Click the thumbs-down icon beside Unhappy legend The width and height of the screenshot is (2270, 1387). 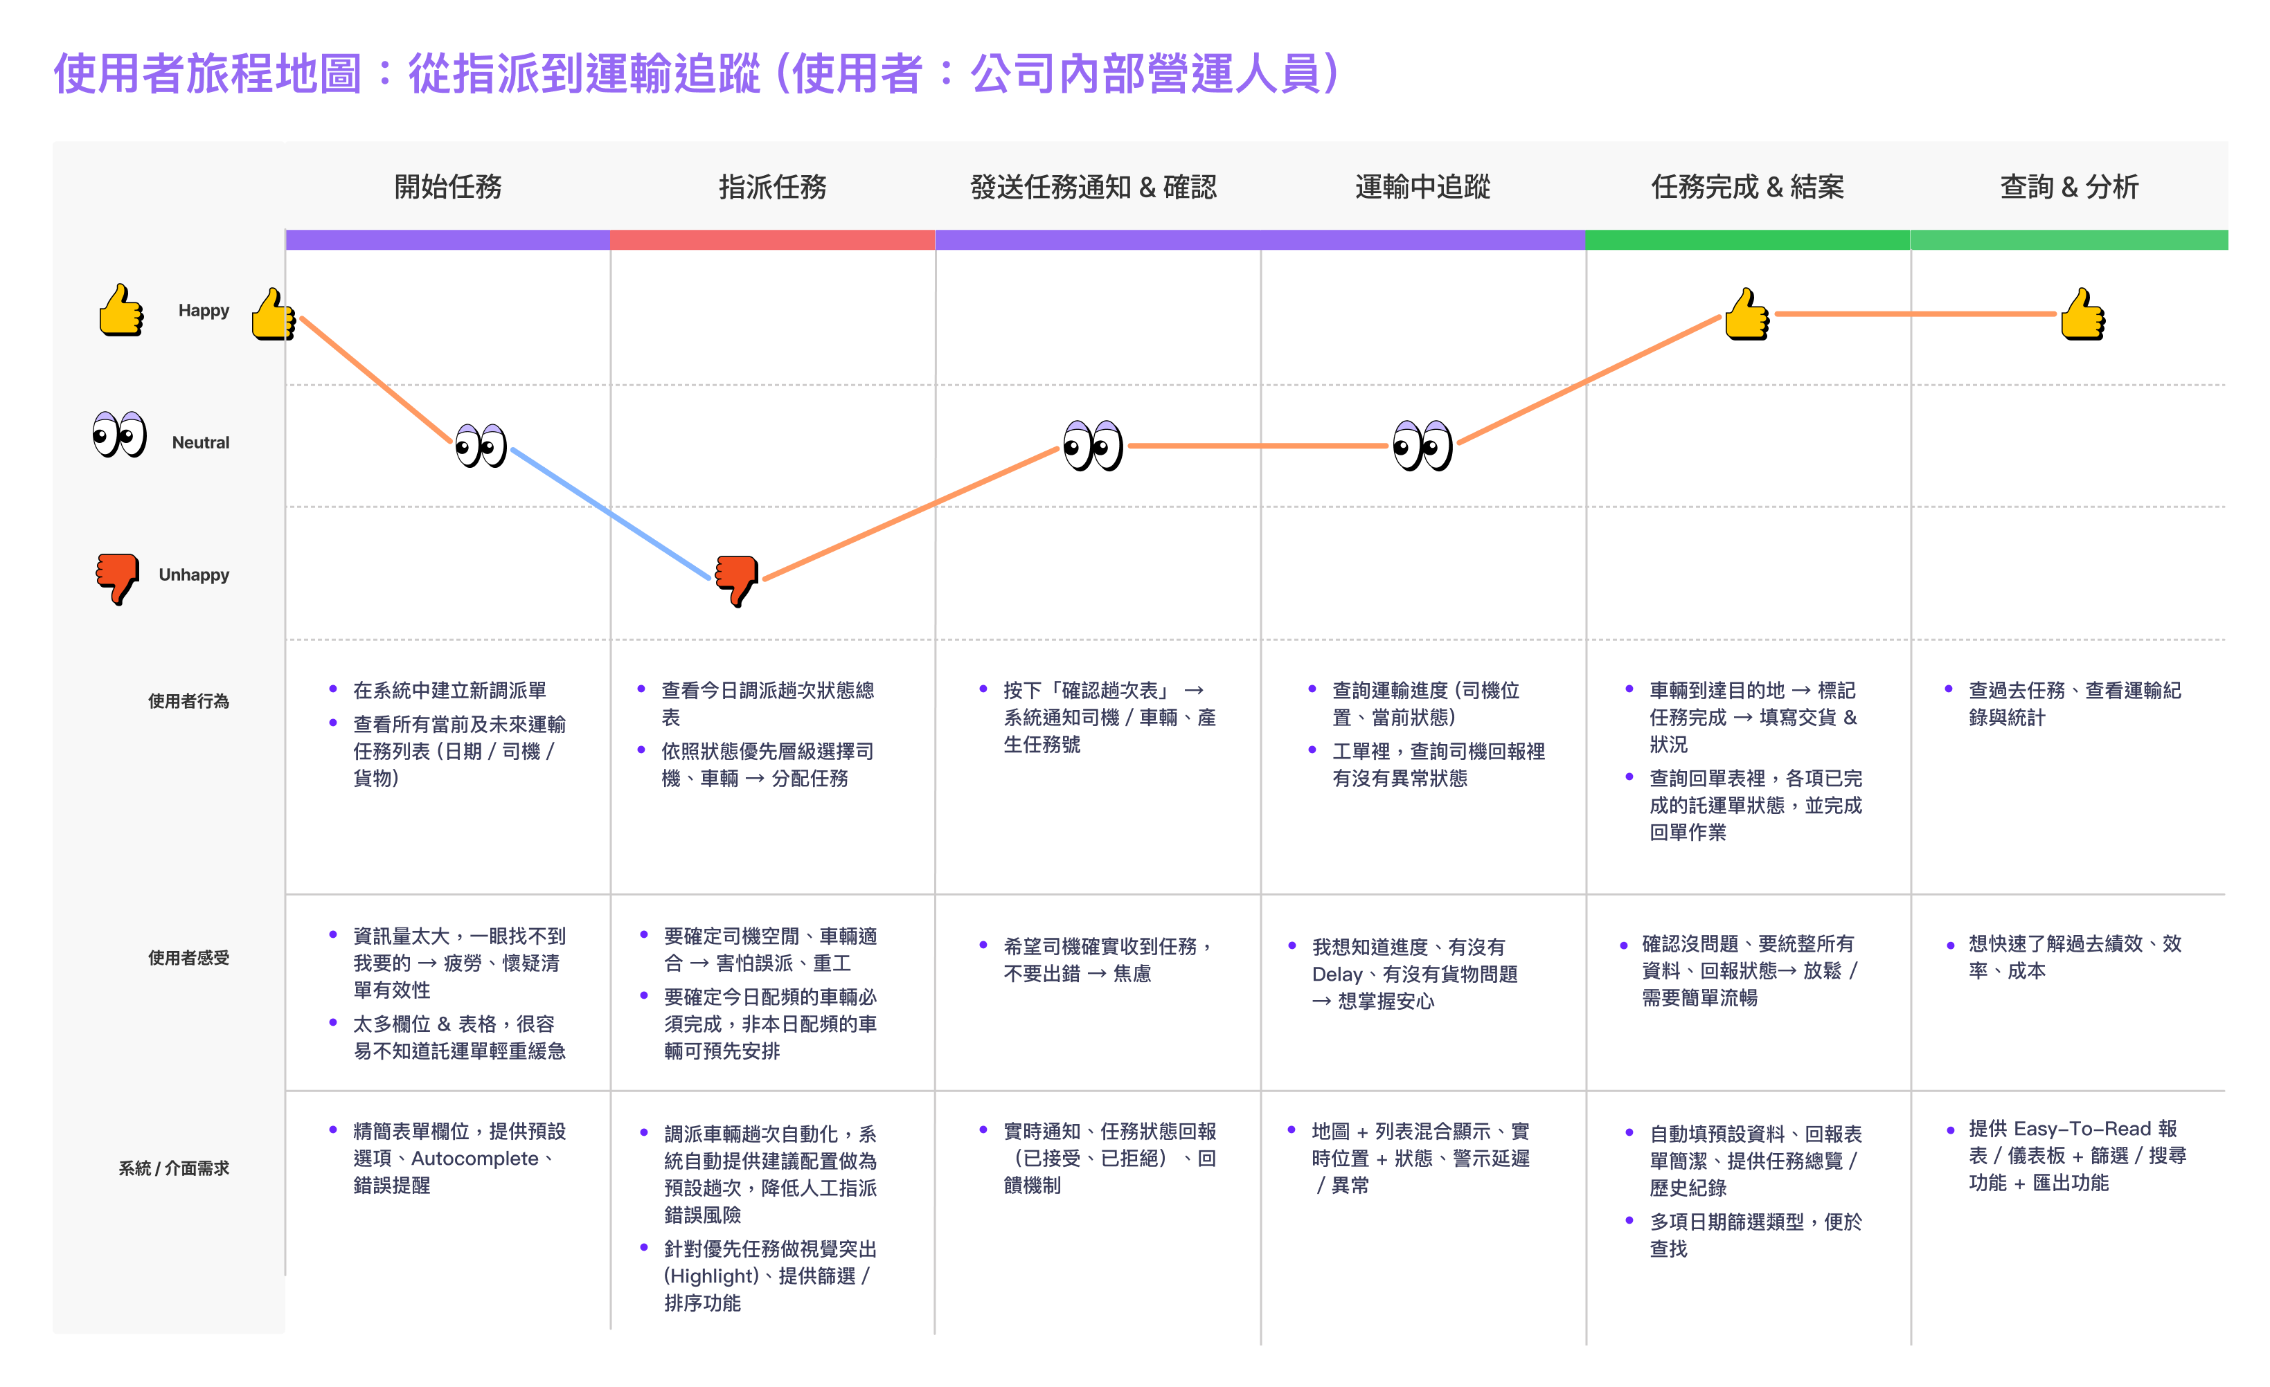click(117, 577)
